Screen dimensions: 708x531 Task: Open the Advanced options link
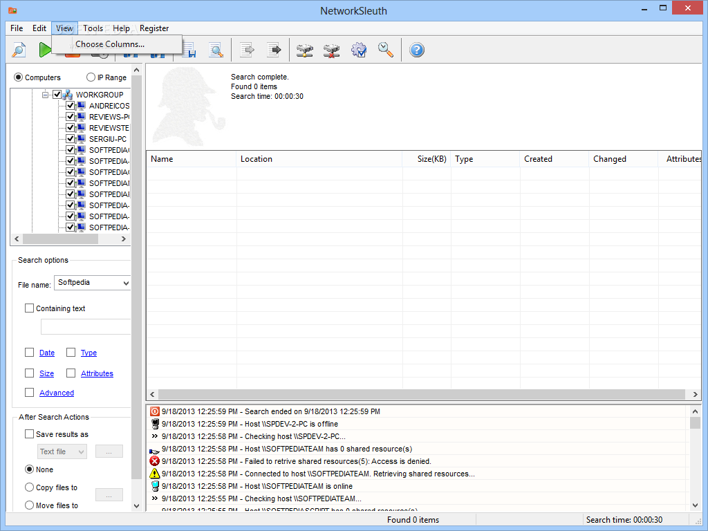tap(57, 393)
